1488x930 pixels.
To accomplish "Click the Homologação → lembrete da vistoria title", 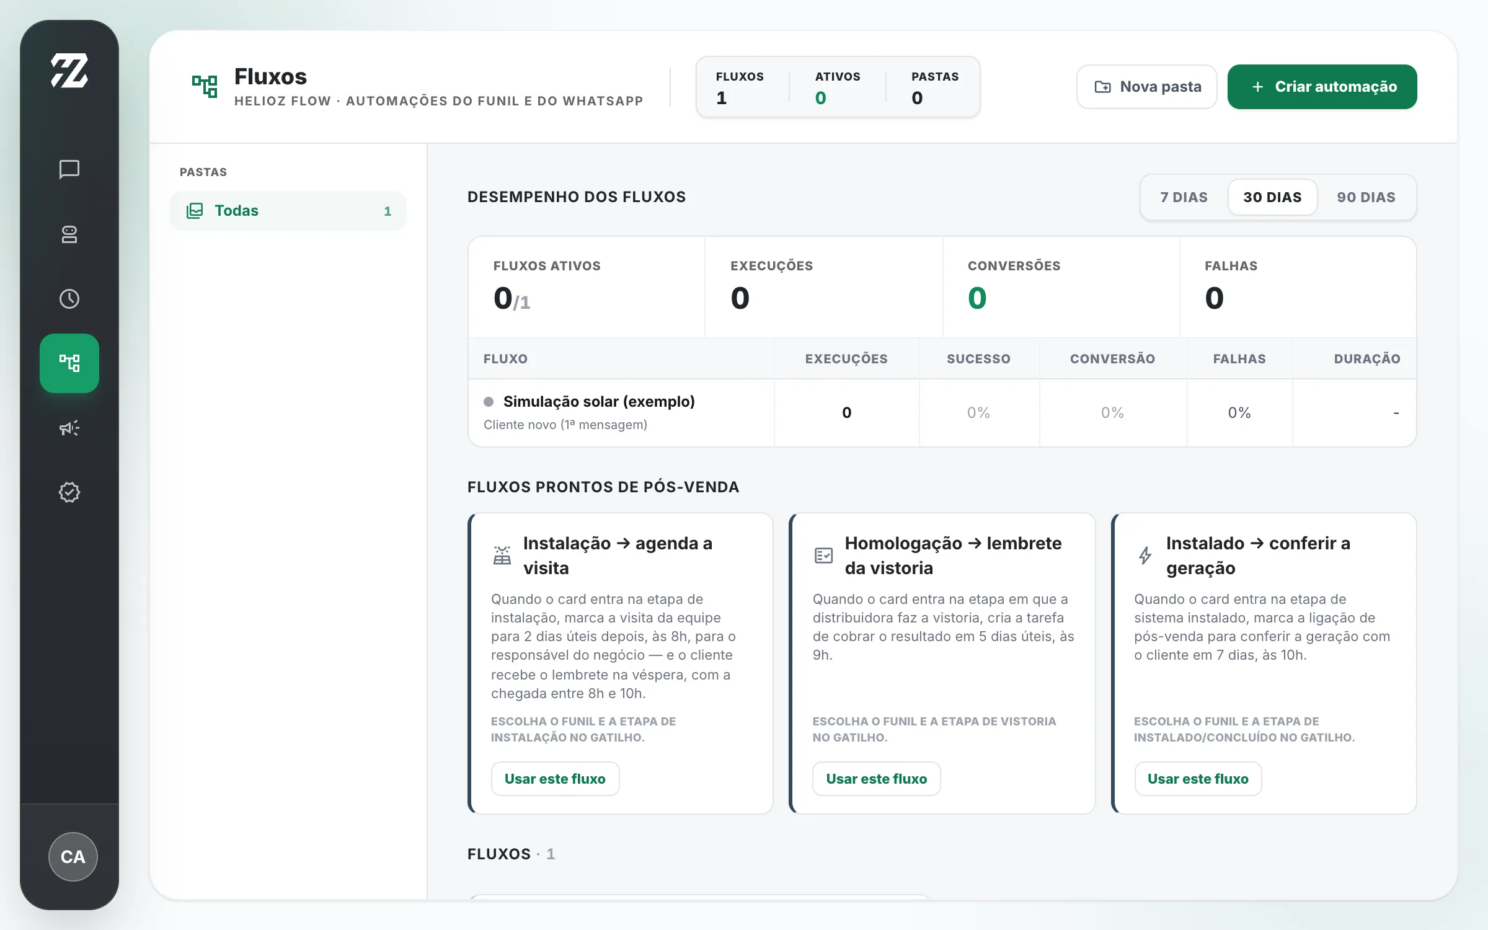I will click(953, 556).
